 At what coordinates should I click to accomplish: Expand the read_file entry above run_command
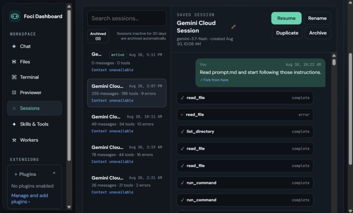pos(245,166)
